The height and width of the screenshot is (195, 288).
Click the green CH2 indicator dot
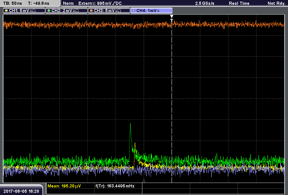tap(49, 11)
